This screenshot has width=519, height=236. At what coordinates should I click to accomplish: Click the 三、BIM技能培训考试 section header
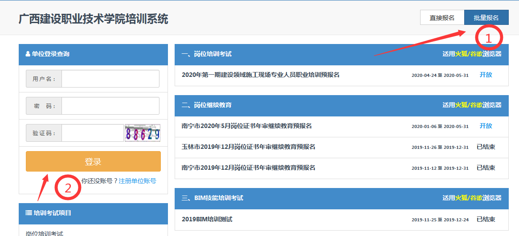click(x=213, y=198)
